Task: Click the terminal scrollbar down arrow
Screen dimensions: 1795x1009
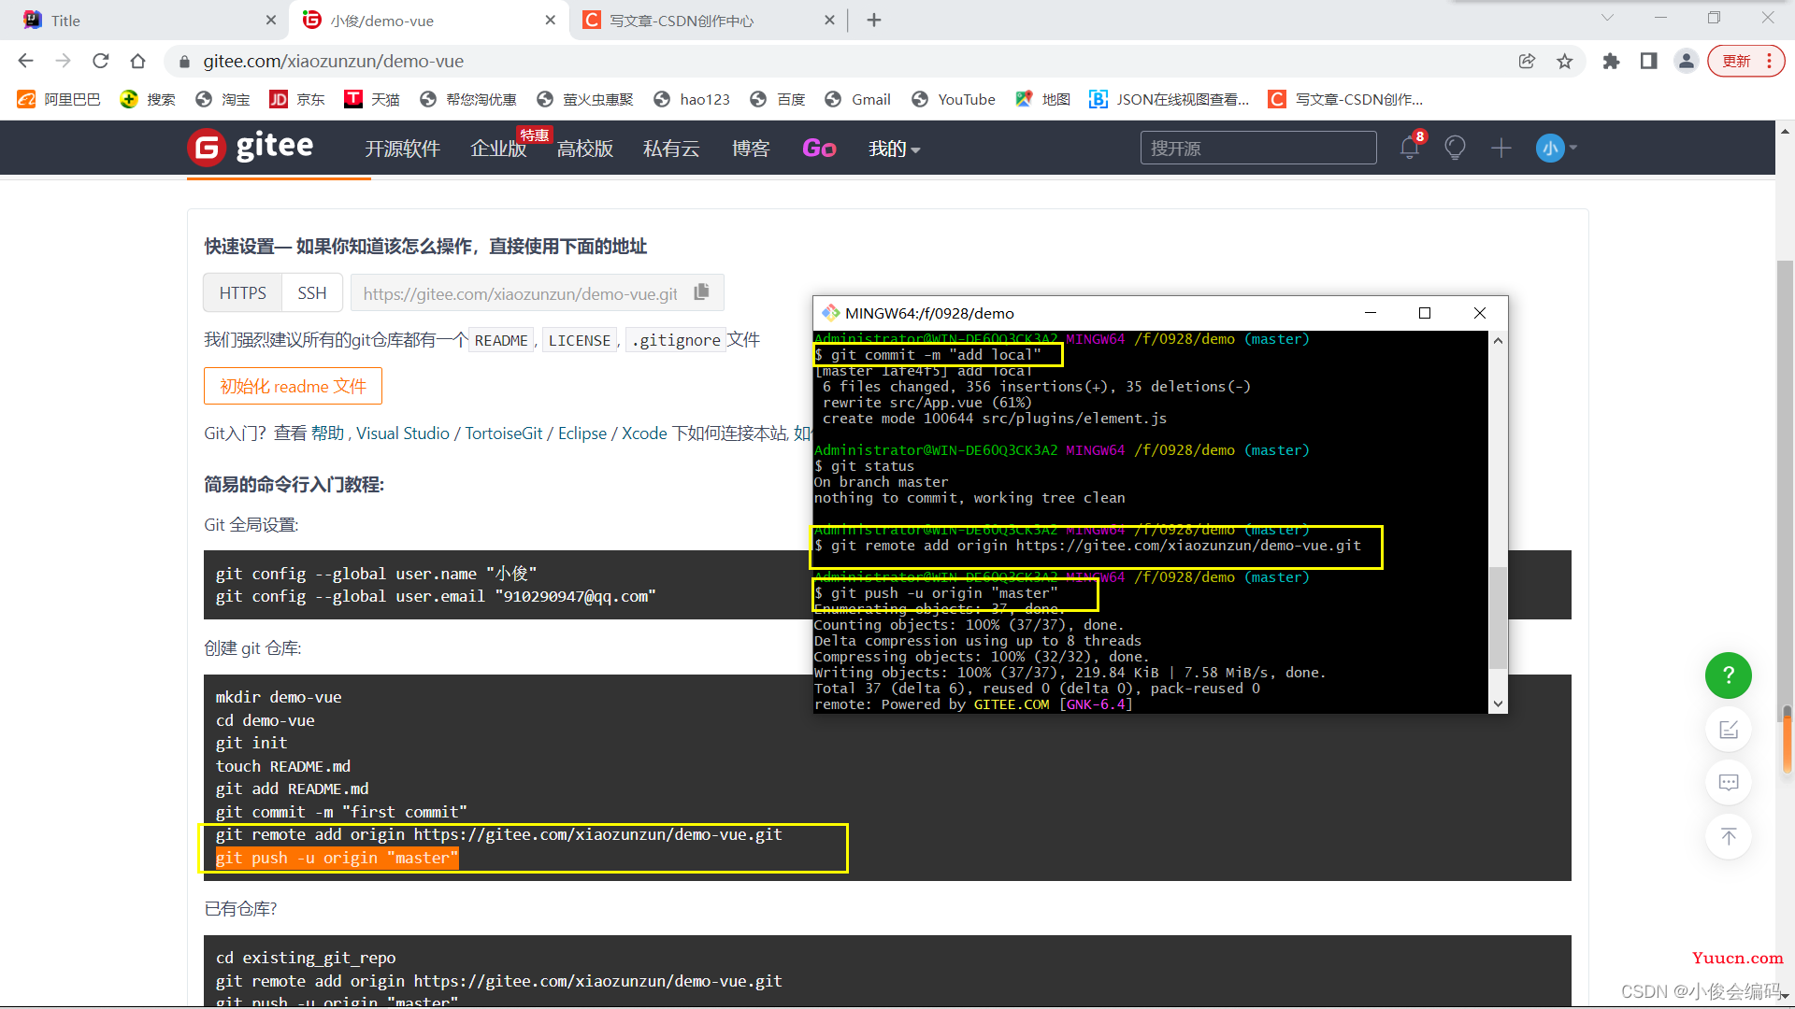Action: (1498, 703)
